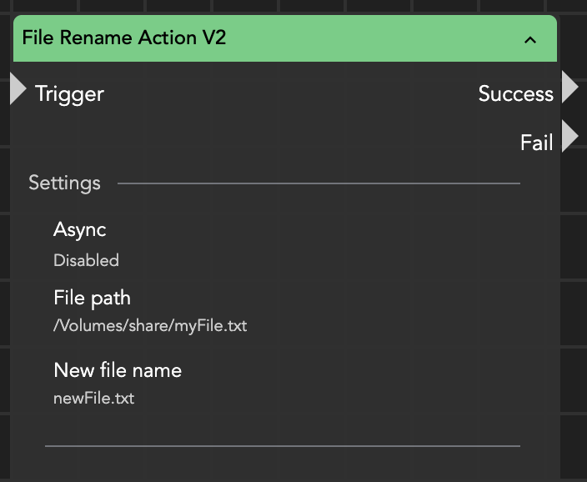
Task: Click the bottom divider line of the node
Action: coord(282,446)
